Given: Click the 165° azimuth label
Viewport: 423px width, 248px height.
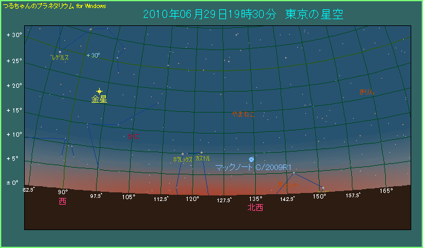Looking at the screenshot, I should coord(386,190).
